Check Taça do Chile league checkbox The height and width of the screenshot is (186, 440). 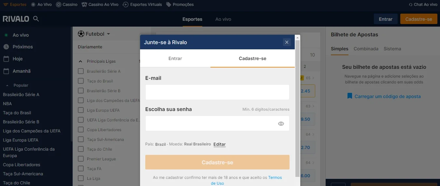pyautogui.click(x=81, y=149)
